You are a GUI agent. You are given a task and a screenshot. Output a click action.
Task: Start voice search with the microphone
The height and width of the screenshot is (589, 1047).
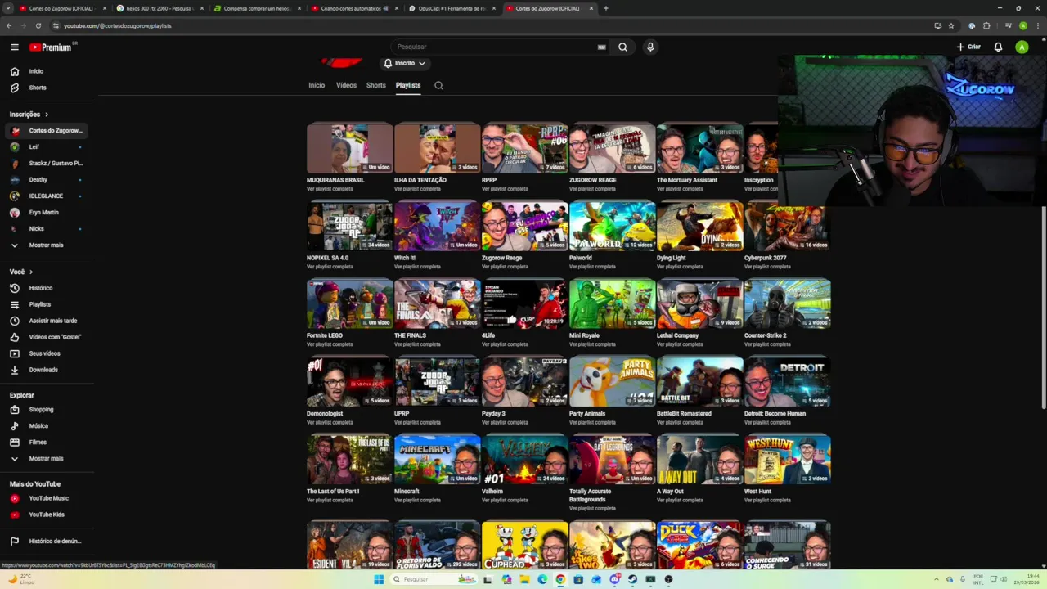click(650, 47)
